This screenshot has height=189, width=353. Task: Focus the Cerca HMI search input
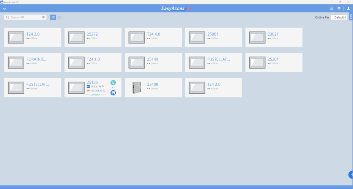[x=25, y=17]
